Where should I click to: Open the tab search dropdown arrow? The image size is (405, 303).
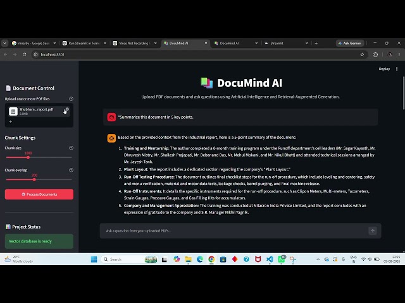pyautogui.click(x=4, y=44)
